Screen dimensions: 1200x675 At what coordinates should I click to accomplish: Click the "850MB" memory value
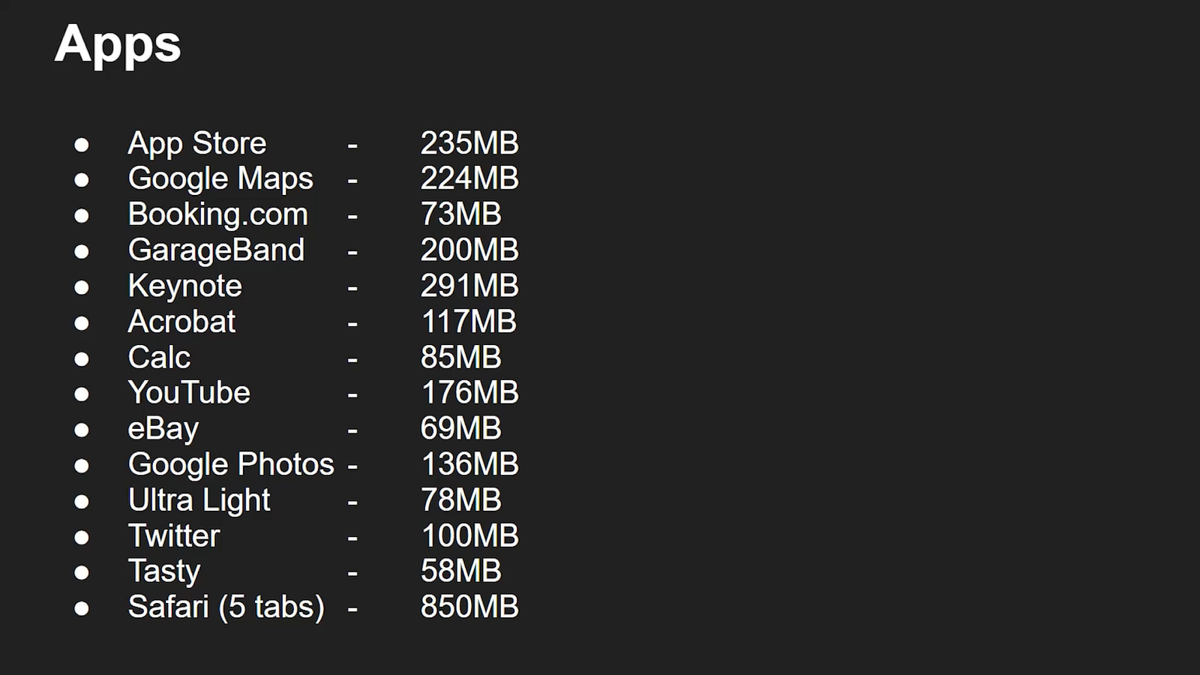click(x=469, y=607)
